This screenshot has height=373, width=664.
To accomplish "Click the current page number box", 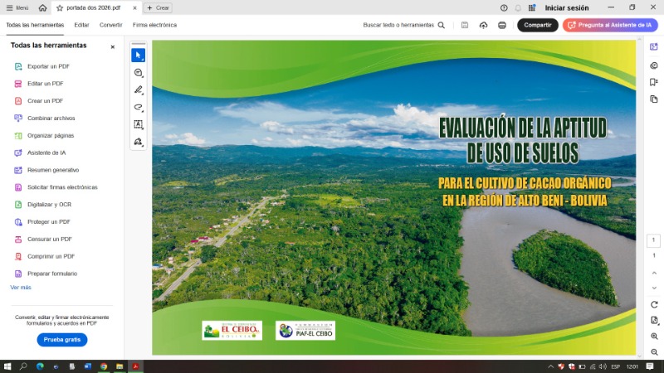I will (654, 240).
